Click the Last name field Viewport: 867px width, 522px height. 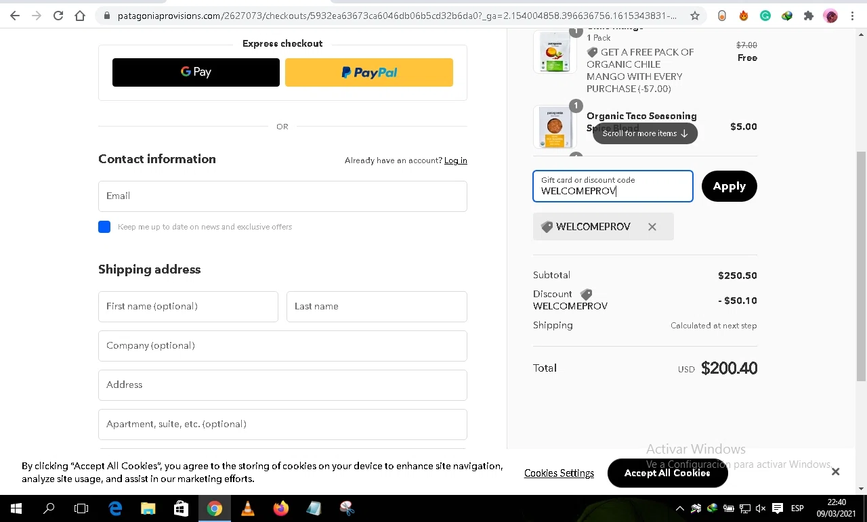coord(377,307)
